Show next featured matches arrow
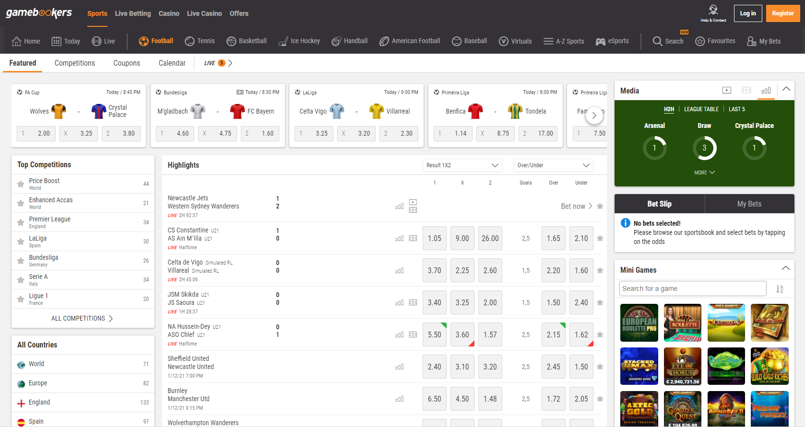 (x=594, y=115)
